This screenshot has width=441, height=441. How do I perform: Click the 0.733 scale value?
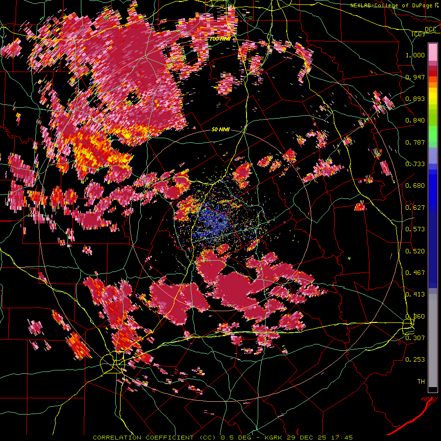tap(415, 164)
